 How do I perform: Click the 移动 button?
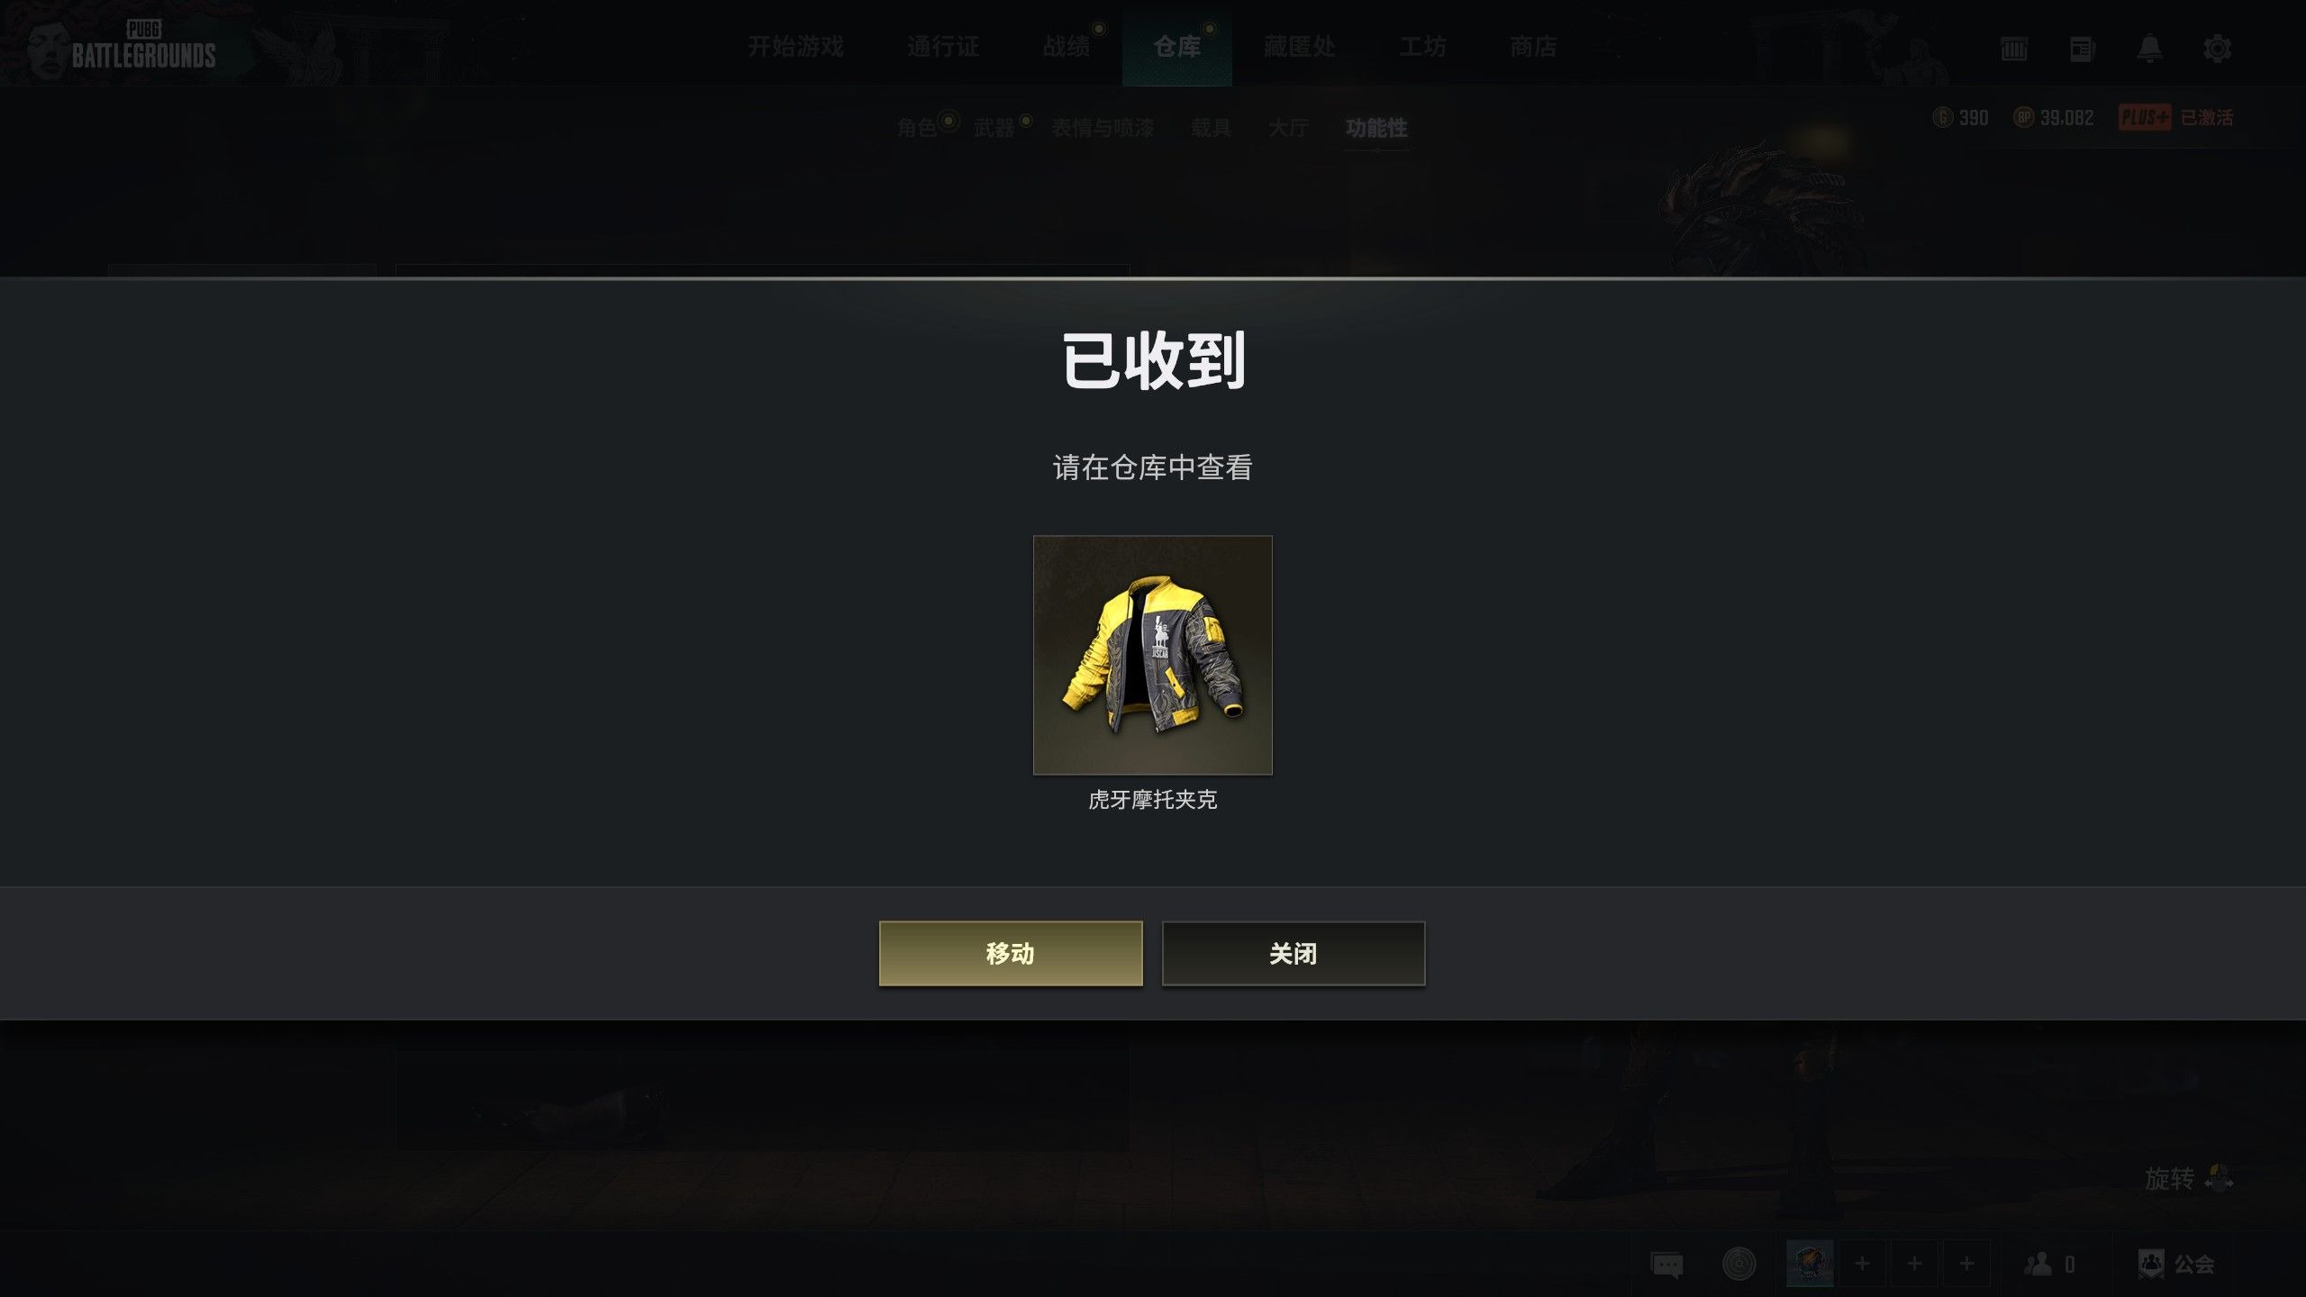(1011, 954)
